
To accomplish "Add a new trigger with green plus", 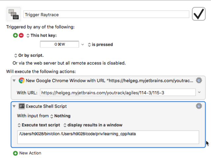I will pos(15,35).
